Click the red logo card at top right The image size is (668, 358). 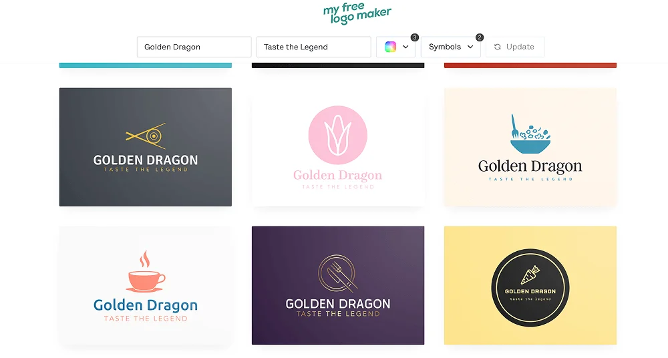[x=530, y=65]
